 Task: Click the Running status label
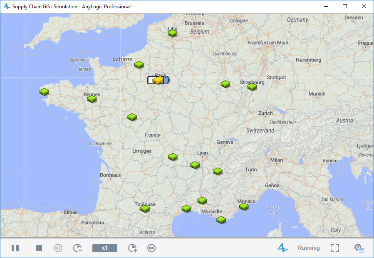[x=309, y=248]
